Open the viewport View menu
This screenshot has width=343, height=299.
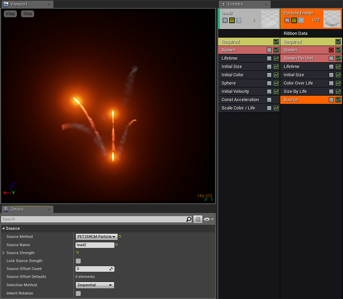(10, 14)
